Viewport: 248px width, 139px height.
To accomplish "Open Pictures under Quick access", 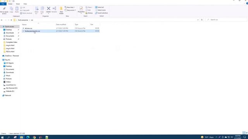I will click(9, 39).
